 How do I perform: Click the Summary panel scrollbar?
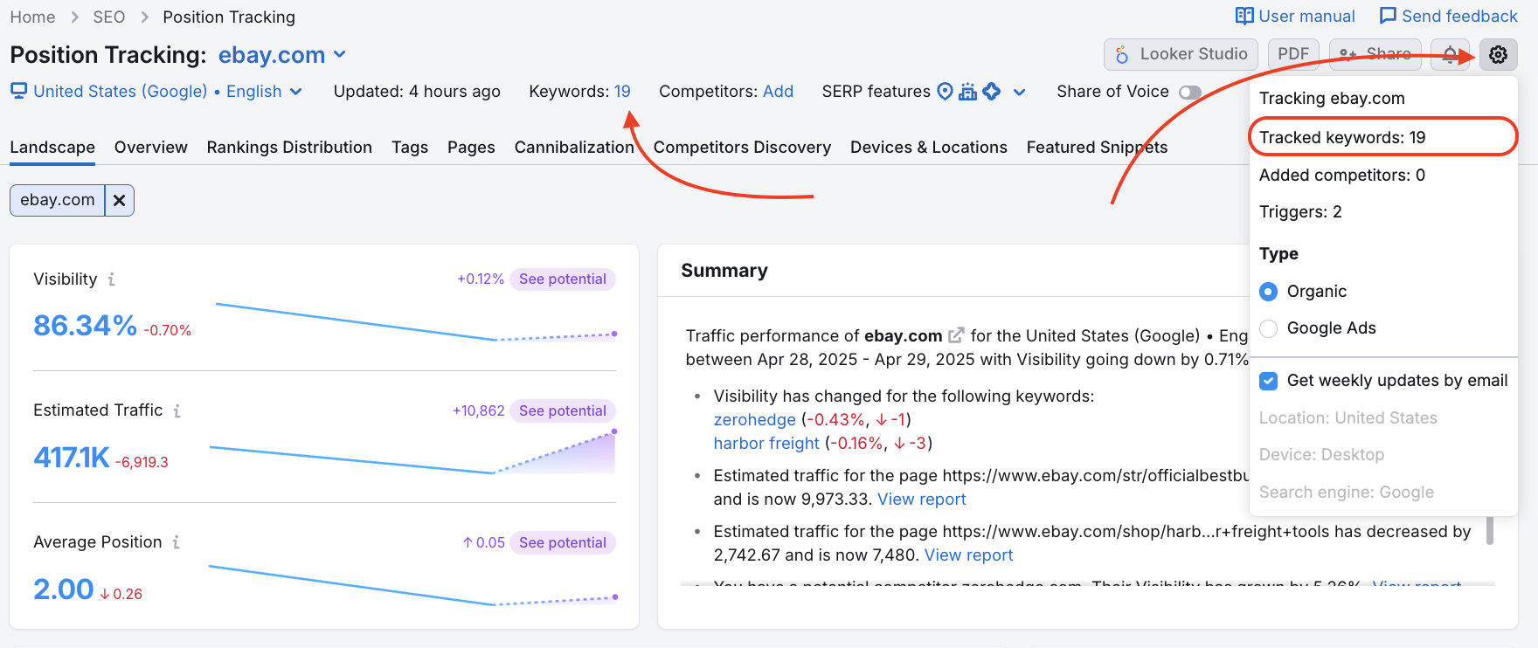[1490, 530]
